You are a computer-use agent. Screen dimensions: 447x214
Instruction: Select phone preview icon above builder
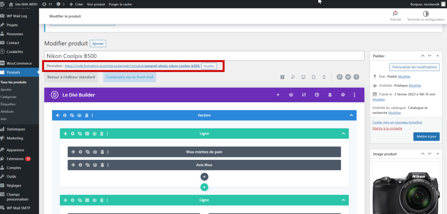coord(324,77)
